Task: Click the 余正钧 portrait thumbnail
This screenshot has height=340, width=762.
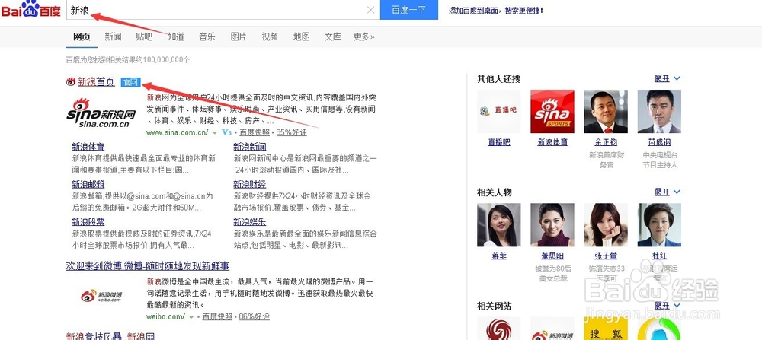Action: (606, 112)
